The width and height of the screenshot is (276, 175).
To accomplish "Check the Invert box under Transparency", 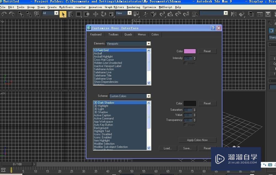I will coord(185,125).
